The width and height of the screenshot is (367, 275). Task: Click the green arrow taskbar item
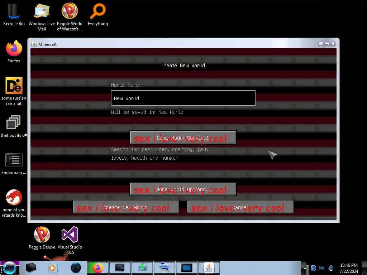pyautogui.click(x=142, y=268)
